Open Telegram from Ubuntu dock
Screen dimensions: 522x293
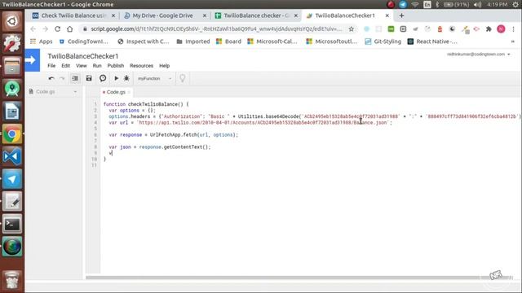[12, 179]
